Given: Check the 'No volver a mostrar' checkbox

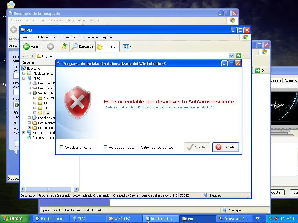Looking at the screenshot, I should point(61,147).
